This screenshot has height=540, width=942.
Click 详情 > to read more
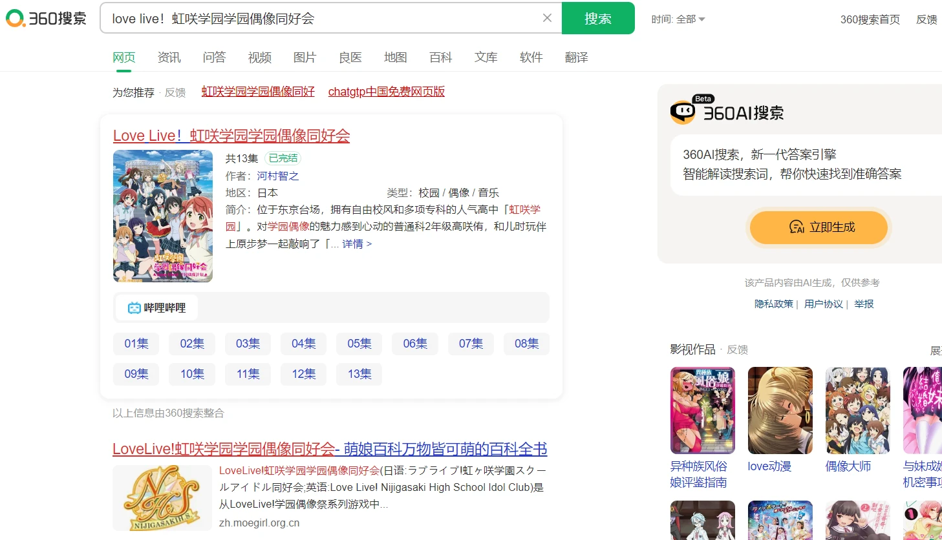click(357, 244)
